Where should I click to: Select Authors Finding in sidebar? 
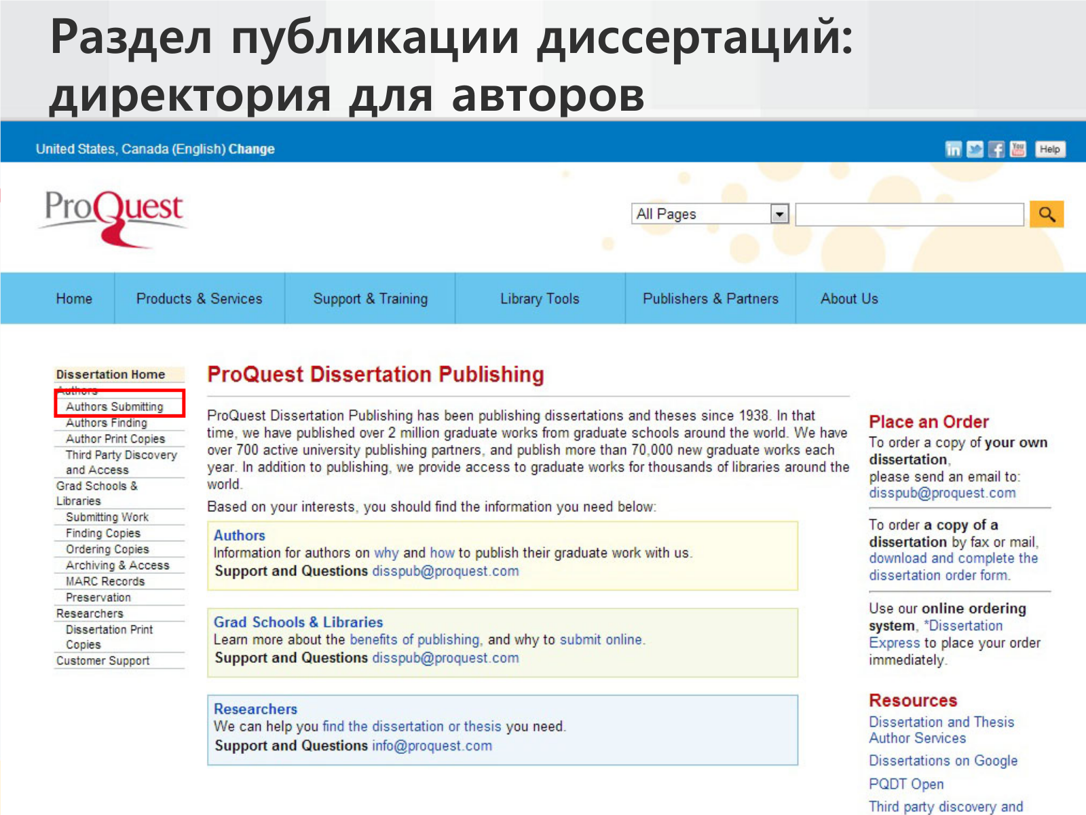[107, 422]
